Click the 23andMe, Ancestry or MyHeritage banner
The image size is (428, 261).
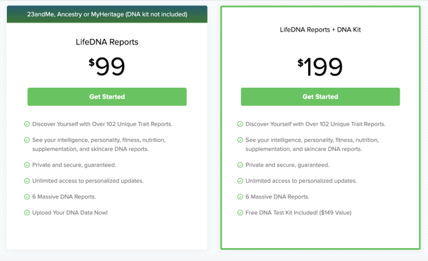click(x=107, y=14)
